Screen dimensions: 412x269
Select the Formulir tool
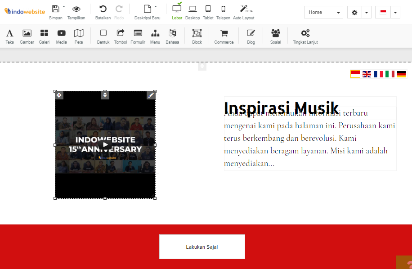click(138, 36)
